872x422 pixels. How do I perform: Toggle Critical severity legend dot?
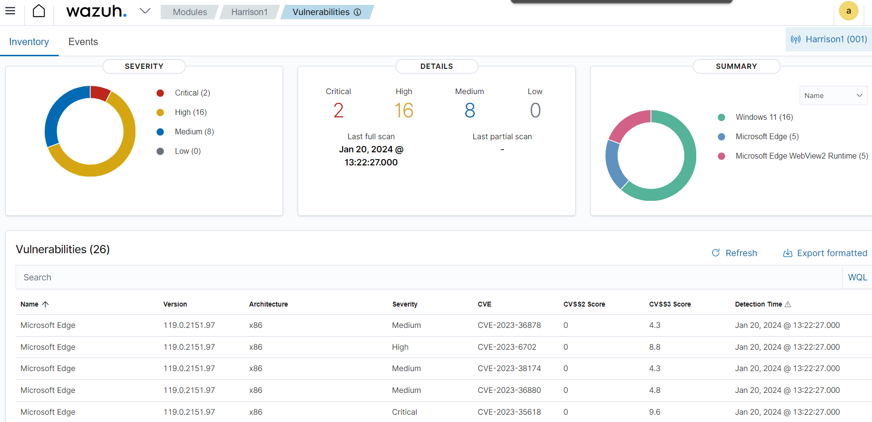click(160, 93)
